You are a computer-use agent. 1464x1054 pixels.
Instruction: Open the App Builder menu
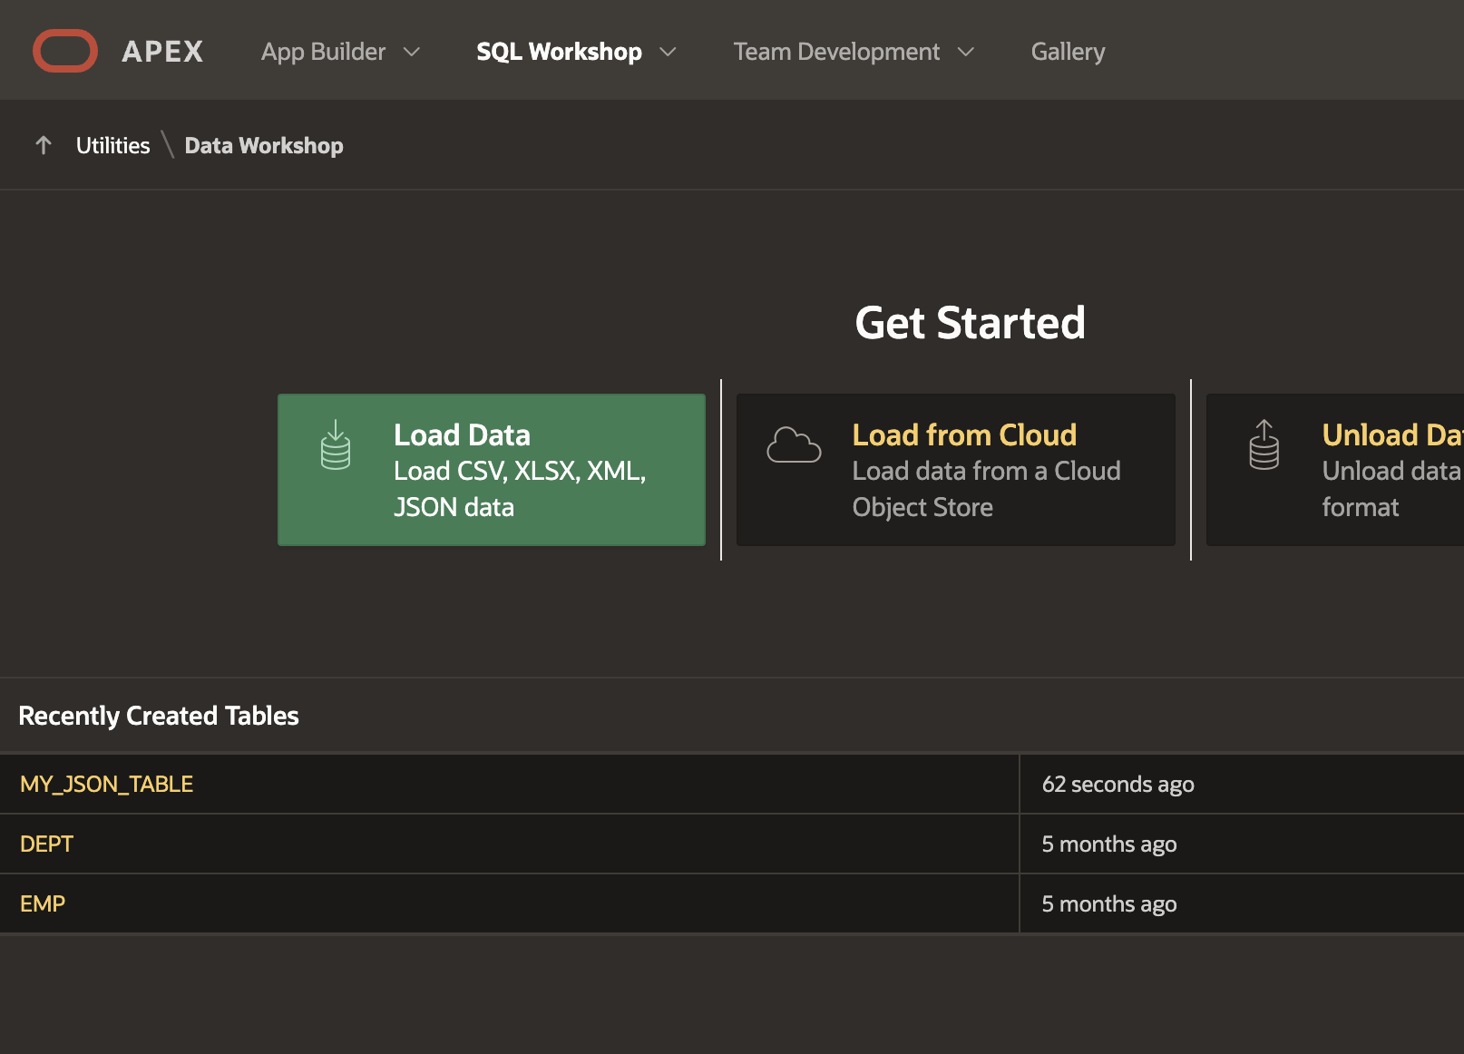324,52
